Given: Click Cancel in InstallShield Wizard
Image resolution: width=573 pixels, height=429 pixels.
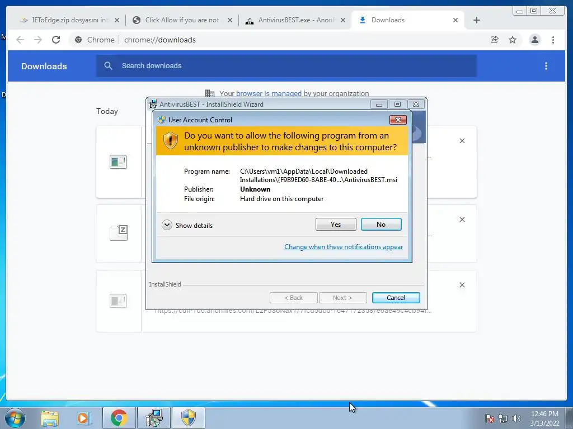Looking at the screenshot, I should pos(396,298).
